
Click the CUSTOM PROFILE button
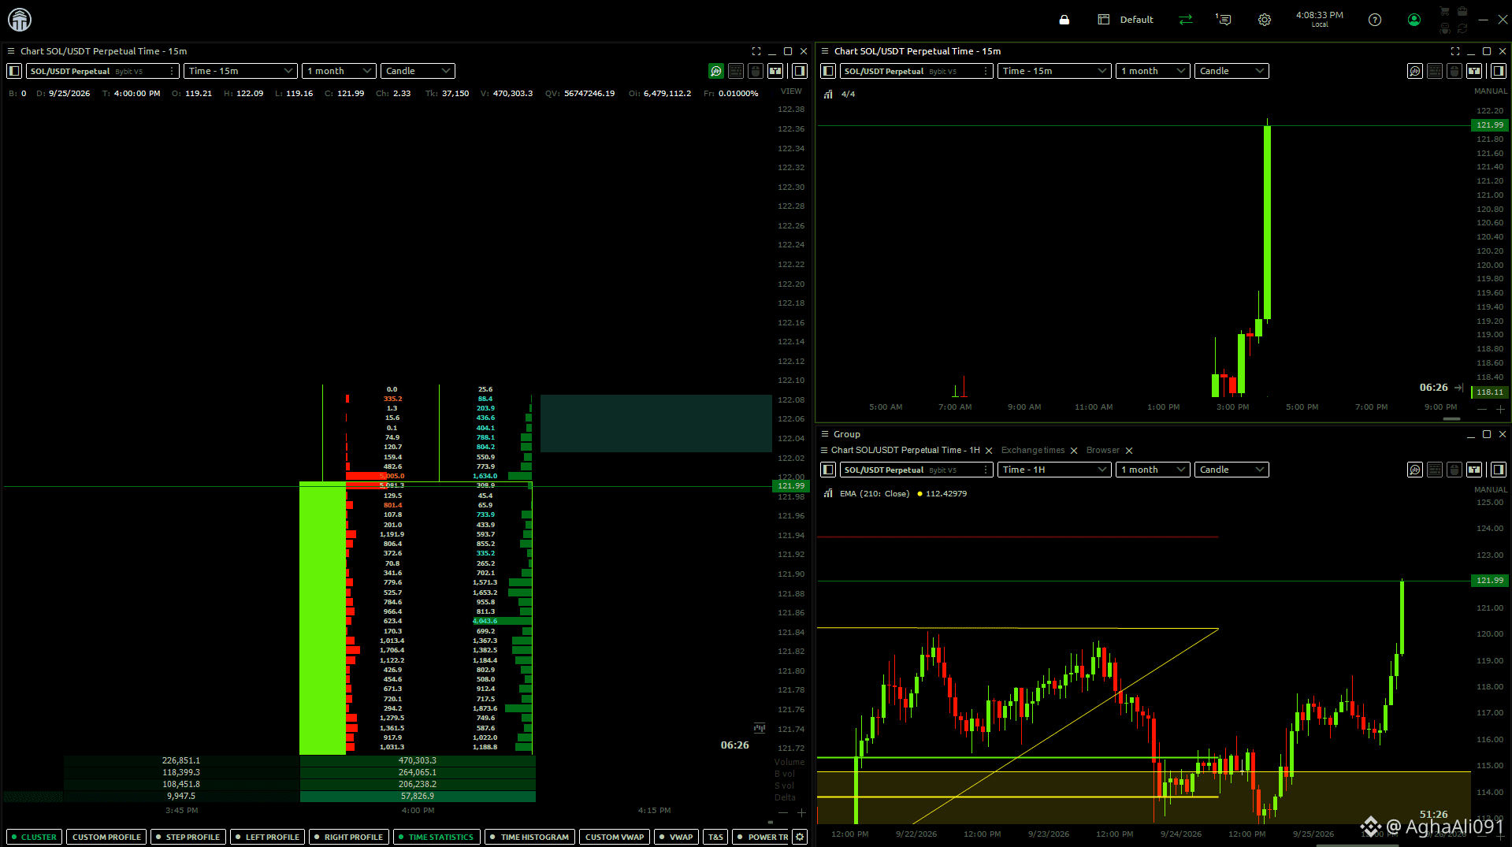click(106, 837)
